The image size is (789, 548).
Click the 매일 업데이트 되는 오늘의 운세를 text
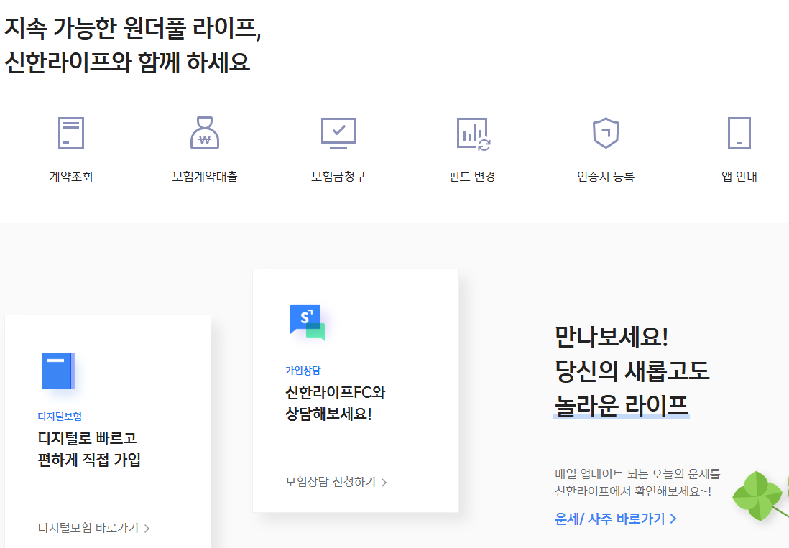coord(637,473)
